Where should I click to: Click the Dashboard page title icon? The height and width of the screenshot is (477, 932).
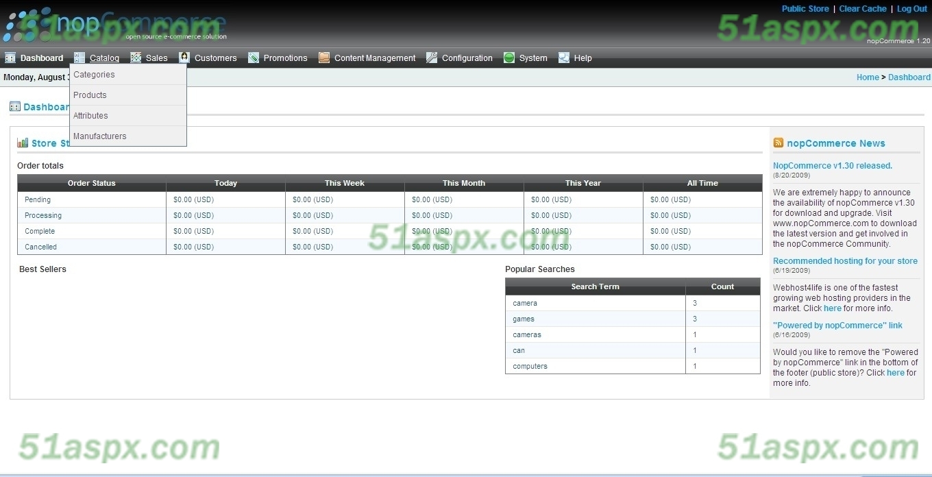(x=15, y=107)
